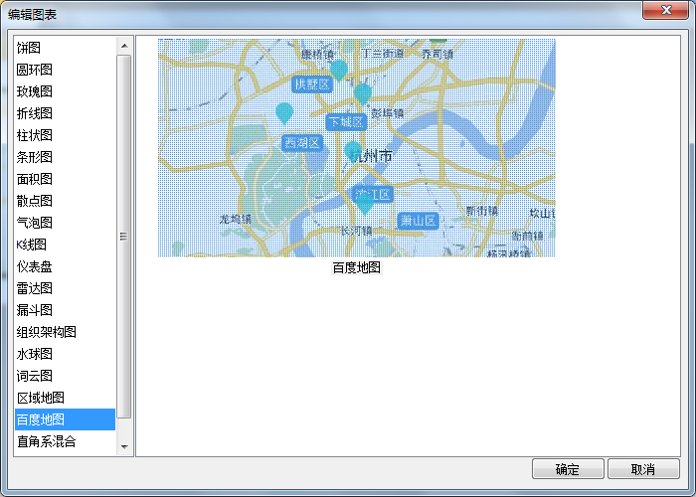The image size is (696, 497).
Task: Select 条形图 chart type
Action: (35, 157)
